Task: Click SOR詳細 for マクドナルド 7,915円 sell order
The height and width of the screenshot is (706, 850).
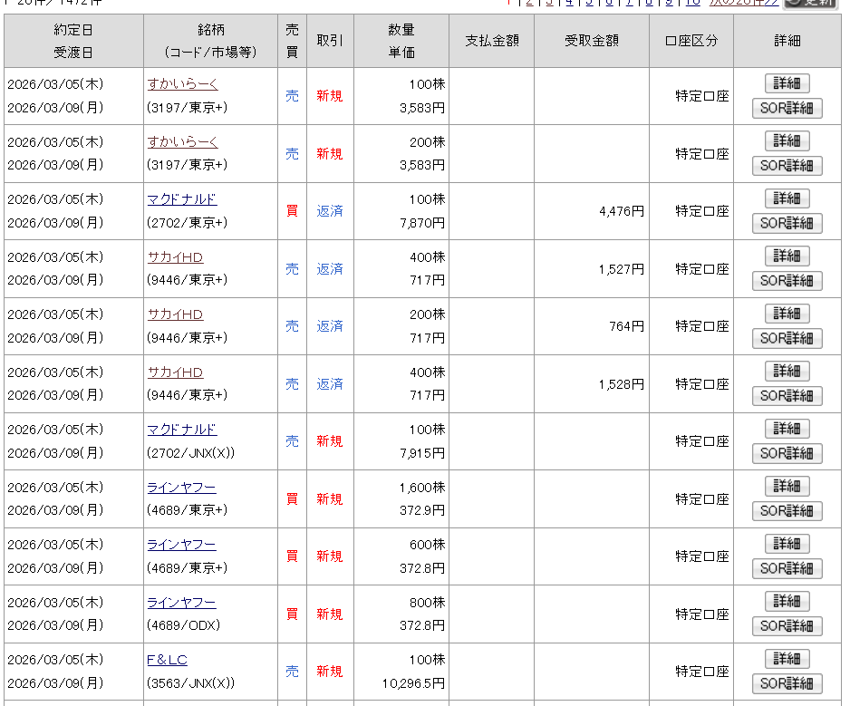Action: click(787, 453)
